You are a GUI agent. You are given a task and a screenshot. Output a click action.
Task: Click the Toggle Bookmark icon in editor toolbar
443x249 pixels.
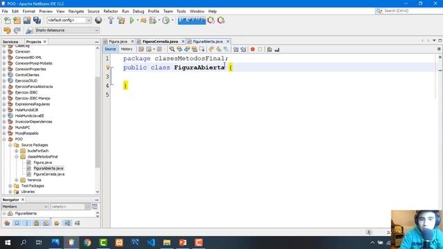pyautogui.click(x=226, y=49)
